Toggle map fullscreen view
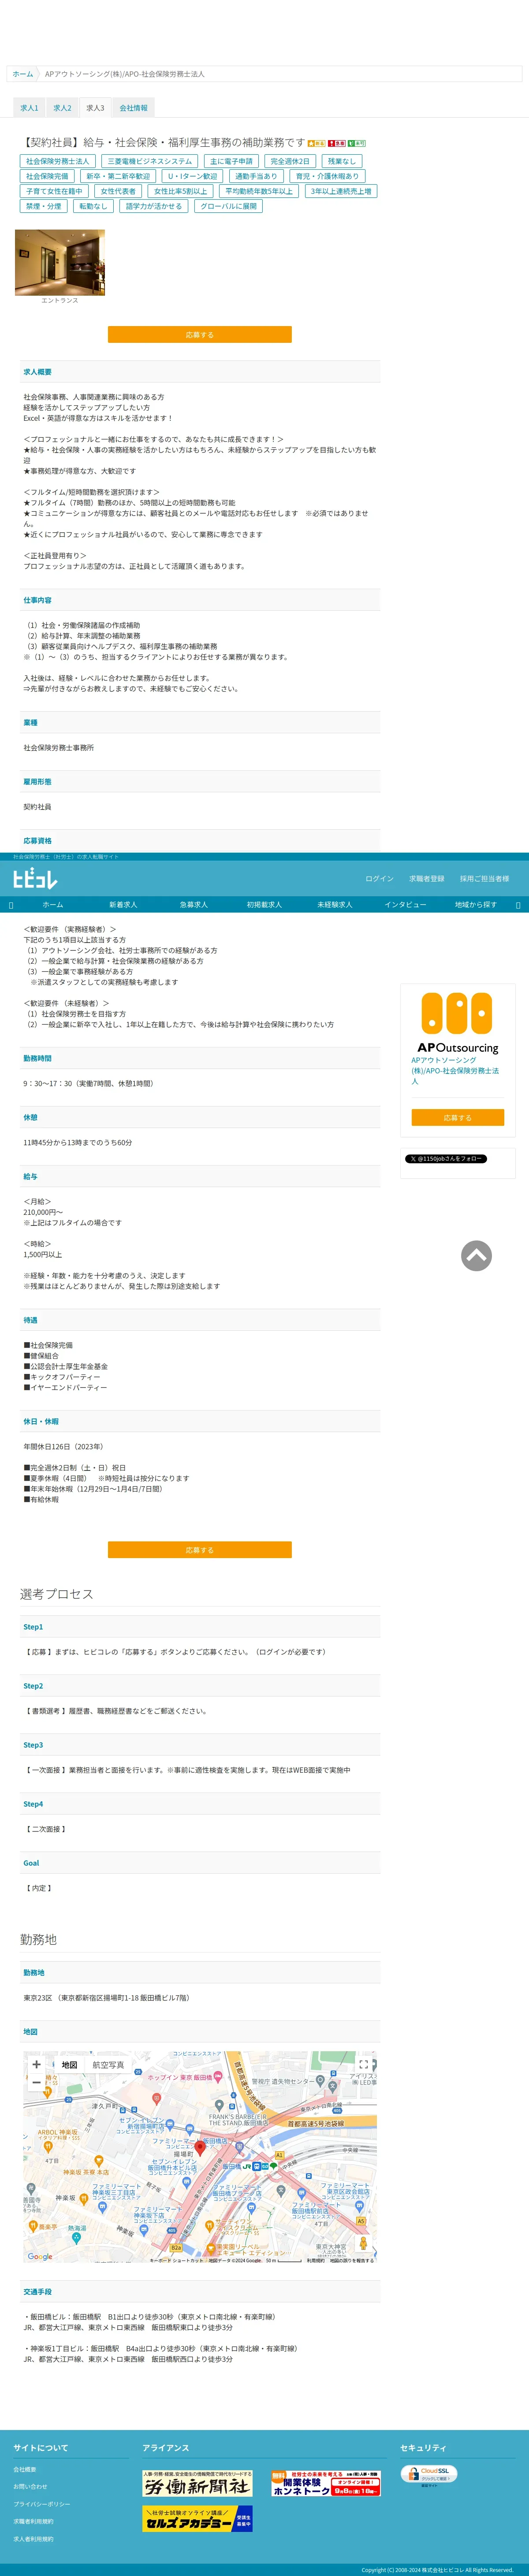The width and height of the screenshot is (529, 2576). [364, 2065]
